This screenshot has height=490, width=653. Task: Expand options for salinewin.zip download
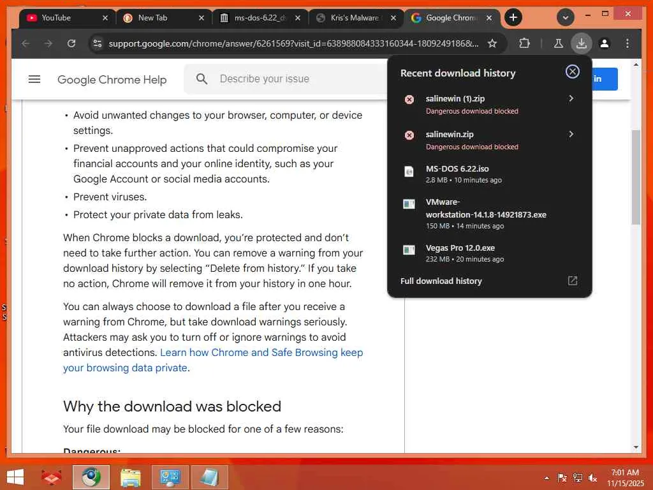[571, 134]
